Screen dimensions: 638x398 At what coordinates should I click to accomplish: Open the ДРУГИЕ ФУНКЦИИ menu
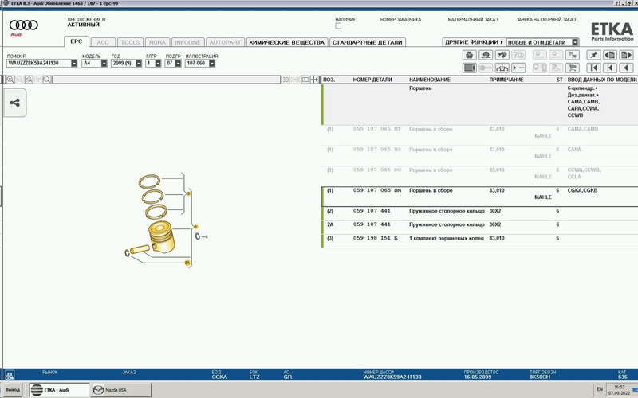click(473, 42)
